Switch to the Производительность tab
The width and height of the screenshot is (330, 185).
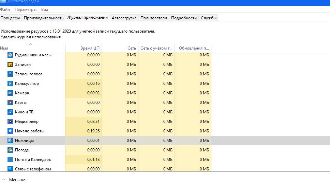click(44, 18)
